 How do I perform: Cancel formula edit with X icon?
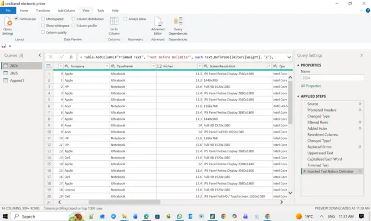click(50, 57)
